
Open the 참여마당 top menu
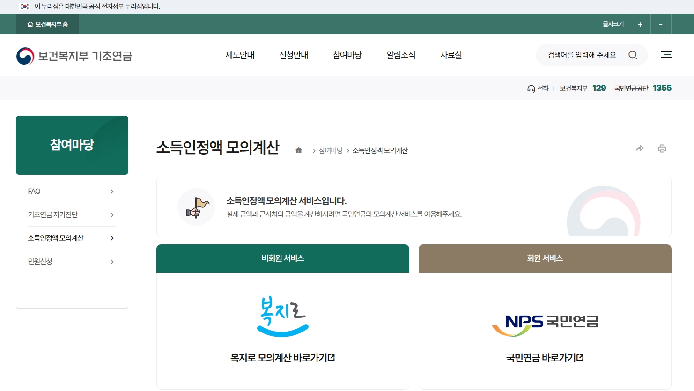[x=347, y=55]
